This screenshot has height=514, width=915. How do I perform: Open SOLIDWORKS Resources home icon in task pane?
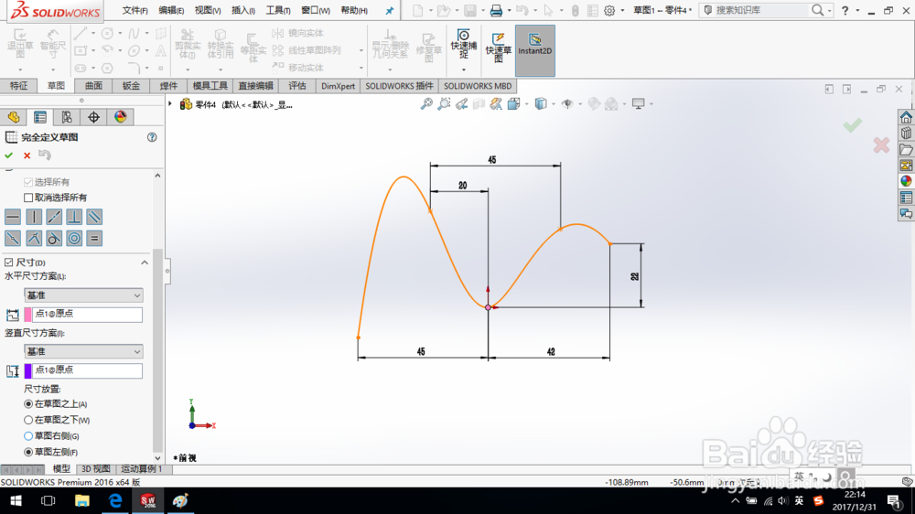[906, 117]
